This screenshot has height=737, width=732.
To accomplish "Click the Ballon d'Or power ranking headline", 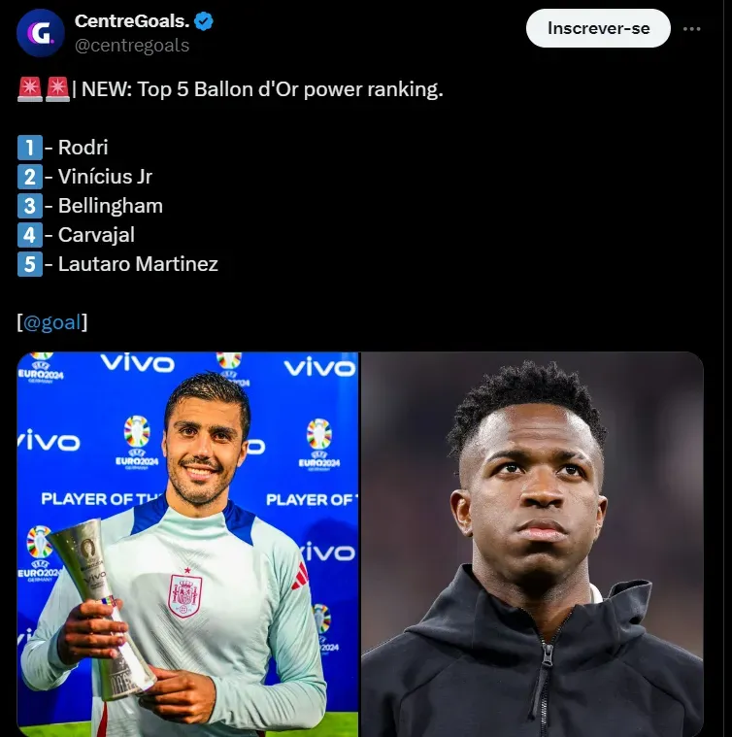I will pos(262,88).
